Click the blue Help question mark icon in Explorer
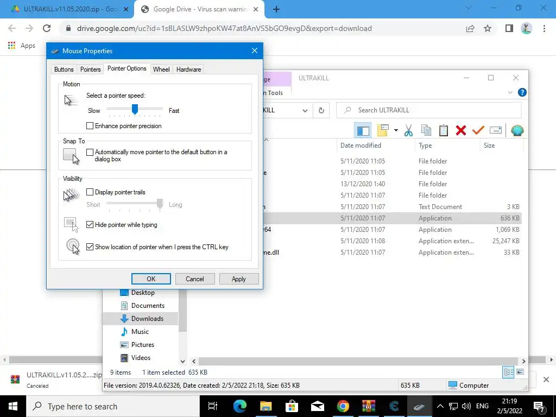This screenshot has height=417, width=556. click(x=522, y=92)
